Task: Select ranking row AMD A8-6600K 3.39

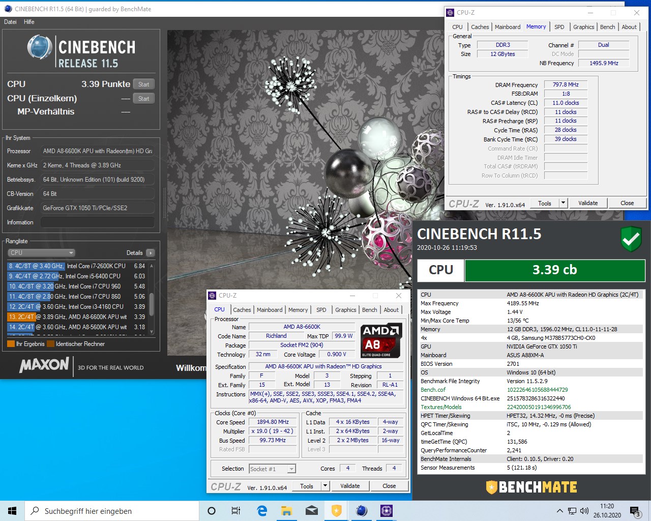Action: [x=77, y=317]
